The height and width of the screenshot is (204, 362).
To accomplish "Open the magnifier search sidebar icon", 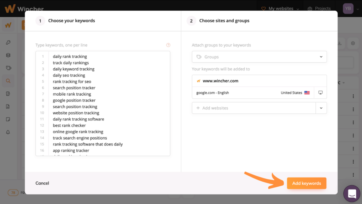I will point(8,81).
